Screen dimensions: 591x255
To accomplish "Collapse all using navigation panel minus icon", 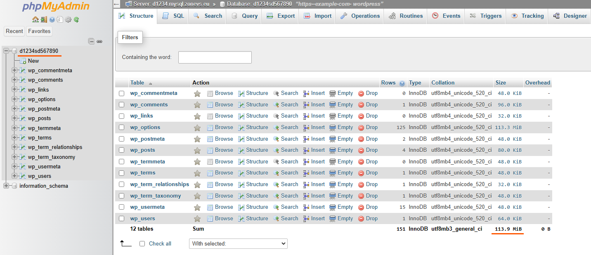I will pos(91,41).
